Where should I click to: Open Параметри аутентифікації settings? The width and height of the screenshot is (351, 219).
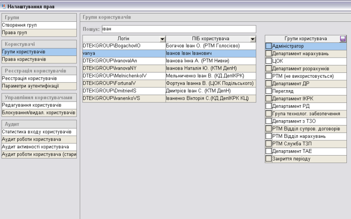(39, 86)
